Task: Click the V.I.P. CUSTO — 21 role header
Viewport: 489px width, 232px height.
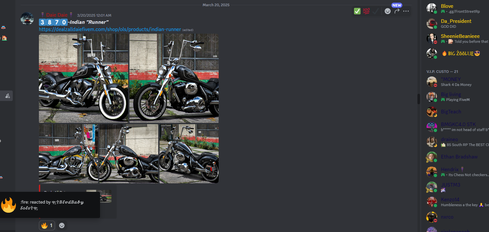Action: click(442, 71)
